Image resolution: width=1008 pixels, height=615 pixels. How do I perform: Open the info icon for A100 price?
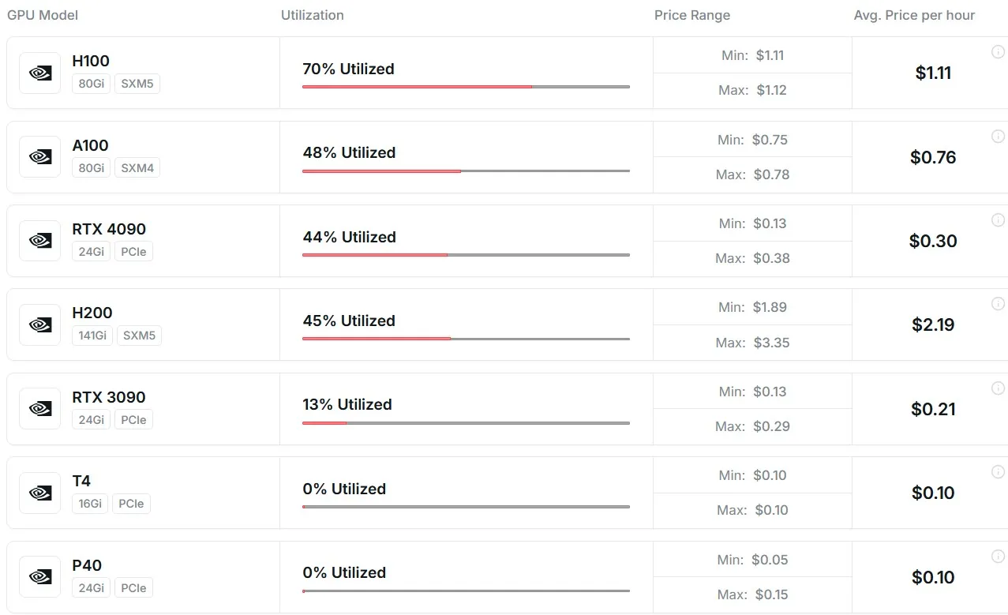pos(998,136)
